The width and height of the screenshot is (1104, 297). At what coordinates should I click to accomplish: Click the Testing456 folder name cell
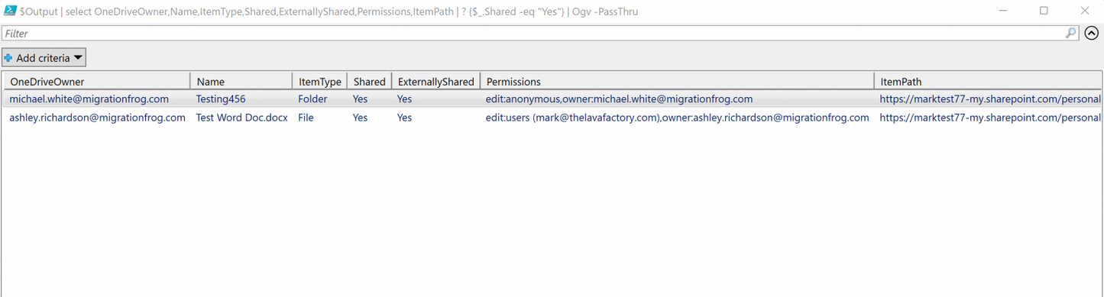click(x=221, y=99)
